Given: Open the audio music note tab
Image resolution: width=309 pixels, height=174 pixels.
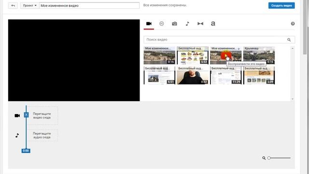Looking at the screenshot, I should 187,24.
